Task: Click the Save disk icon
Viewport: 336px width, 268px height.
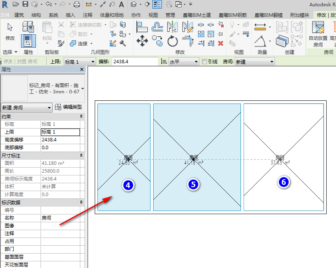Action: click(x=25, y=4)
